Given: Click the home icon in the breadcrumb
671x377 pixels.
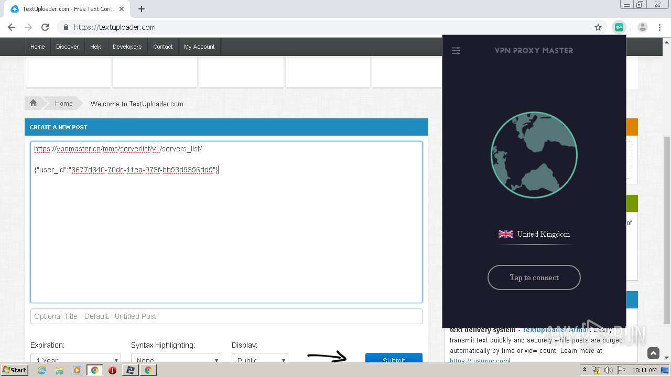Looking at the screenshot, I should coord(33,103).
